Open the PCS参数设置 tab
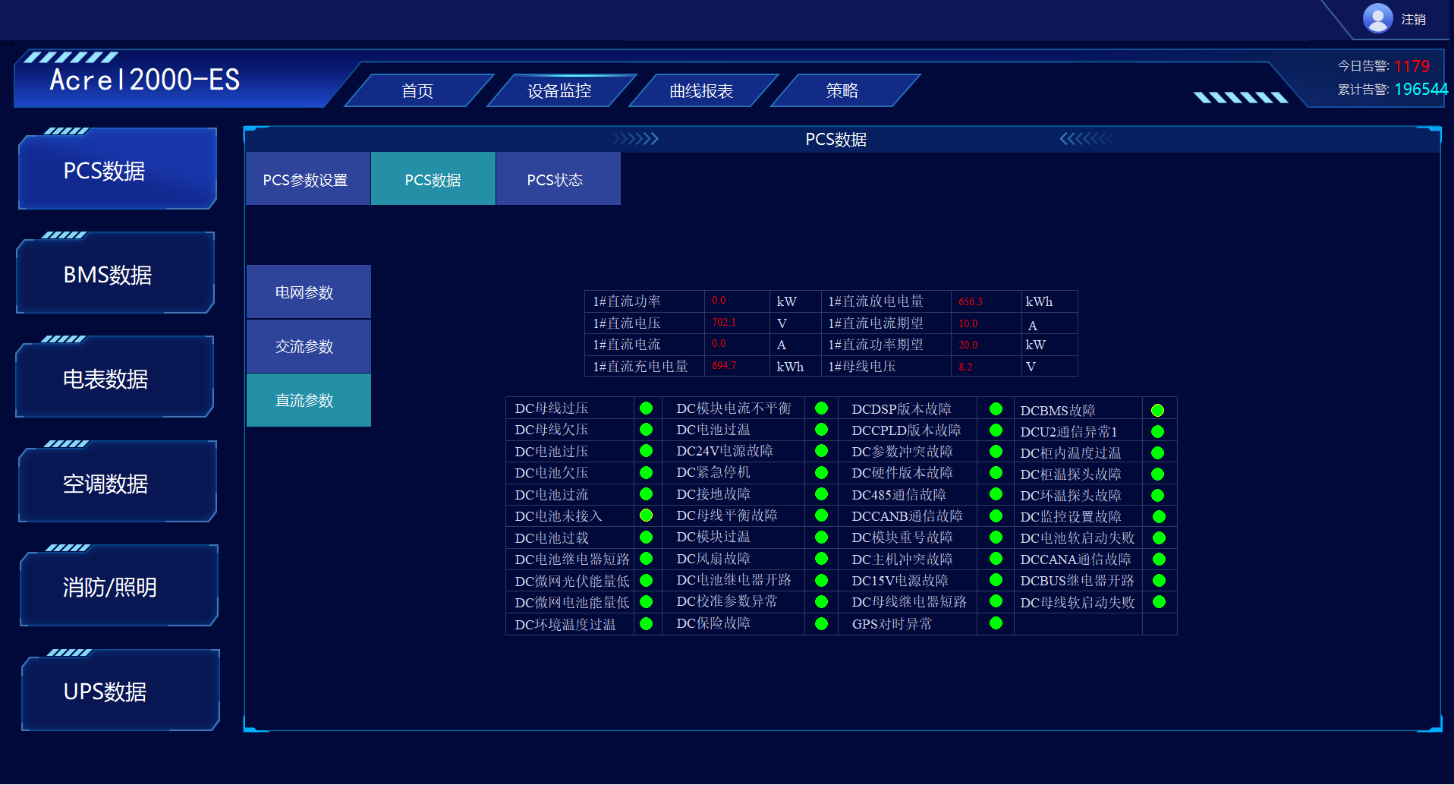This screenshot has width=1454, height=785. pyautogui.click(x=307, y=178)
